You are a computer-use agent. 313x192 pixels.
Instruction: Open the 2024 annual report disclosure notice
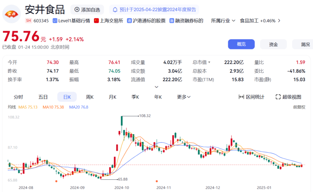click(x=154, y=10)
